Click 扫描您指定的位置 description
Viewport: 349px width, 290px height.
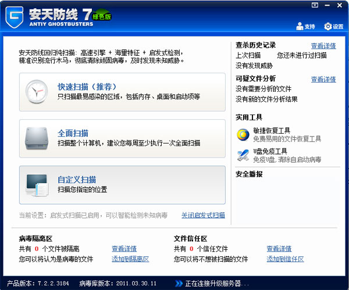point(83,189)
